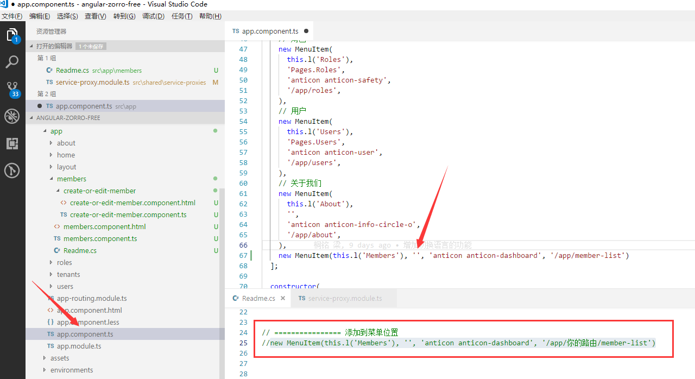Open the 调试(D) menu
The height and width of the screenshot is (379, 695).
[x=153, y=16]
